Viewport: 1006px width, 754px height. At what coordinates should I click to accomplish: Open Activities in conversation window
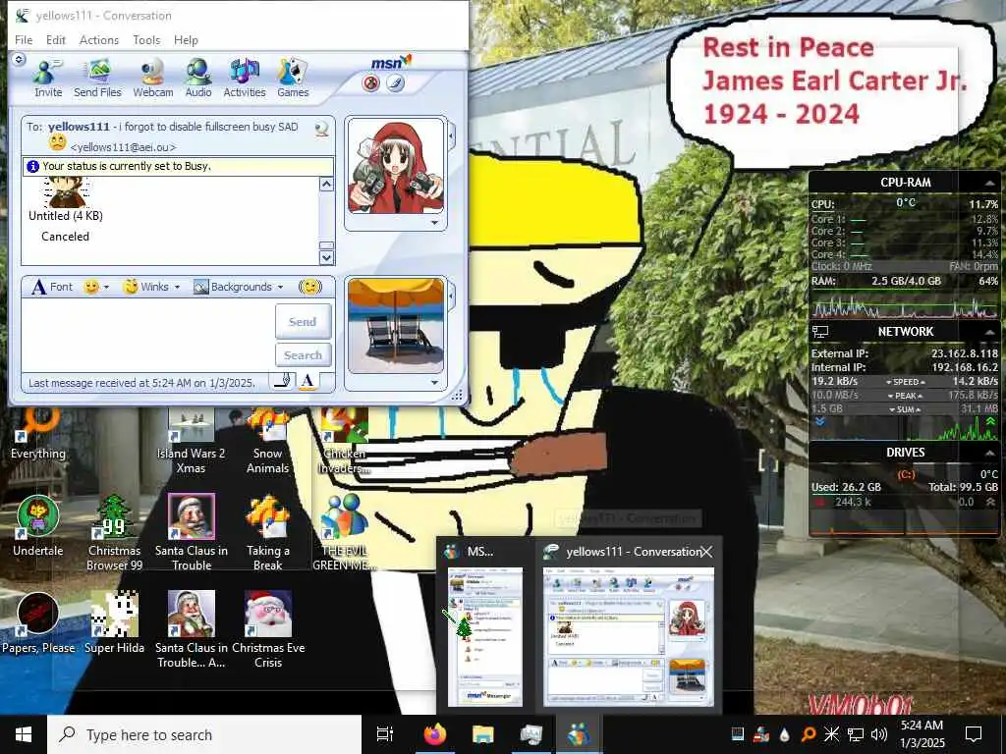pos(245,78)
